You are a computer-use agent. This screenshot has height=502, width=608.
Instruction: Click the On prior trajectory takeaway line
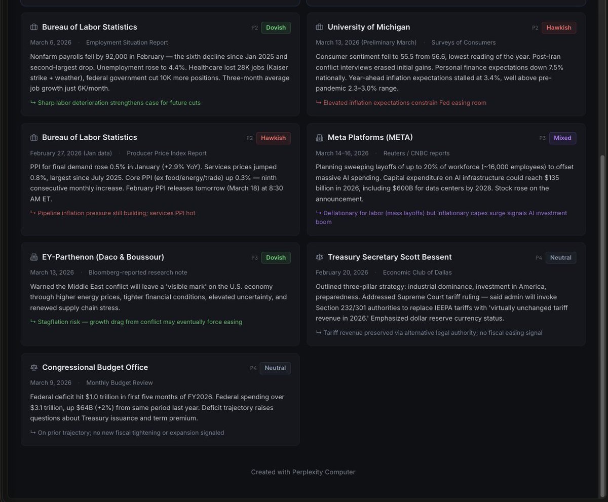pyautogui.click(x=127, y=433)
